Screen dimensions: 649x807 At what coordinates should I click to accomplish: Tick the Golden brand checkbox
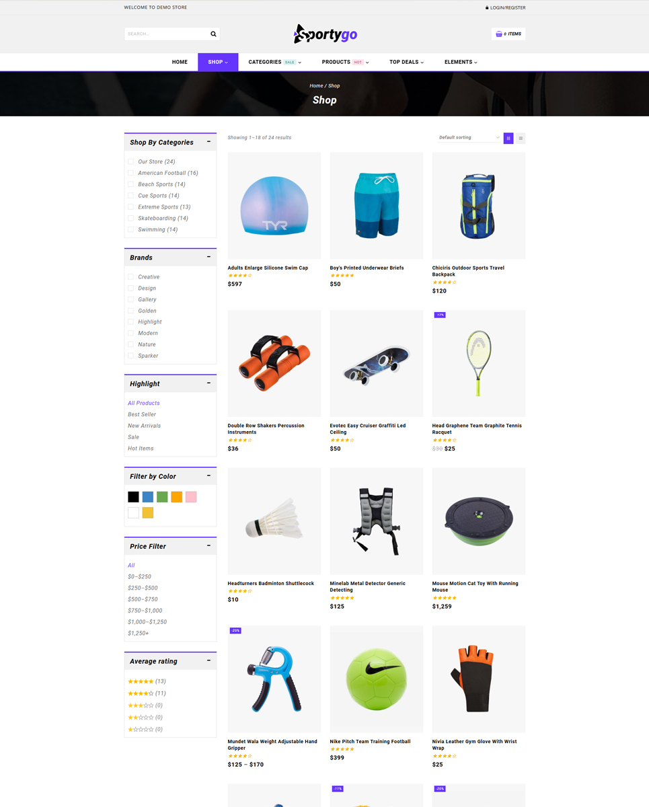(131, 311)
